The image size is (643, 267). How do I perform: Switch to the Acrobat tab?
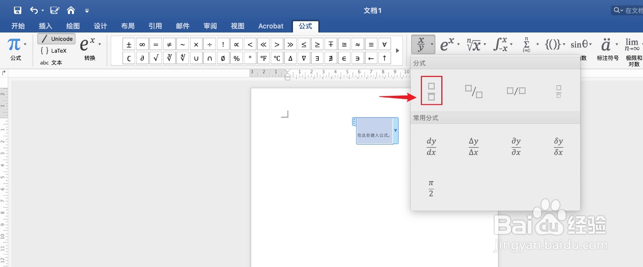tap(271, 26)
